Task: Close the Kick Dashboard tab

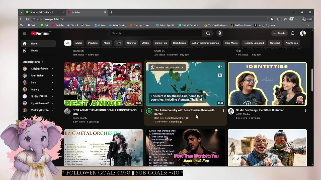Action: (x=63, y=12)
